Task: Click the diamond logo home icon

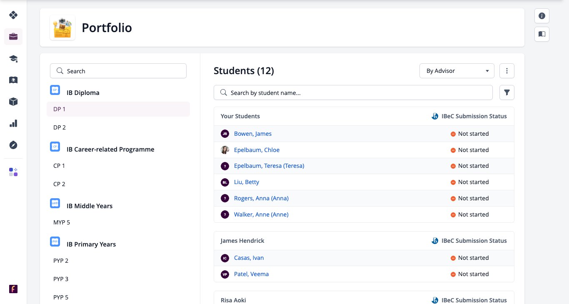Action: 13,15
